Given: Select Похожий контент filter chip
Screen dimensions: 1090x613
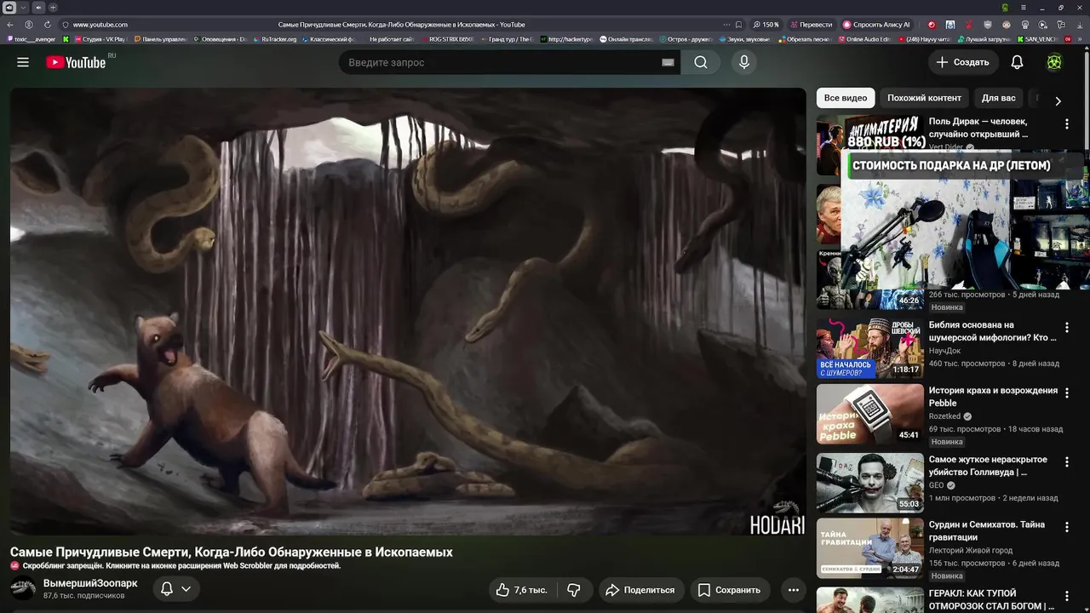Looking at the screenshot, I should [924, 98].
